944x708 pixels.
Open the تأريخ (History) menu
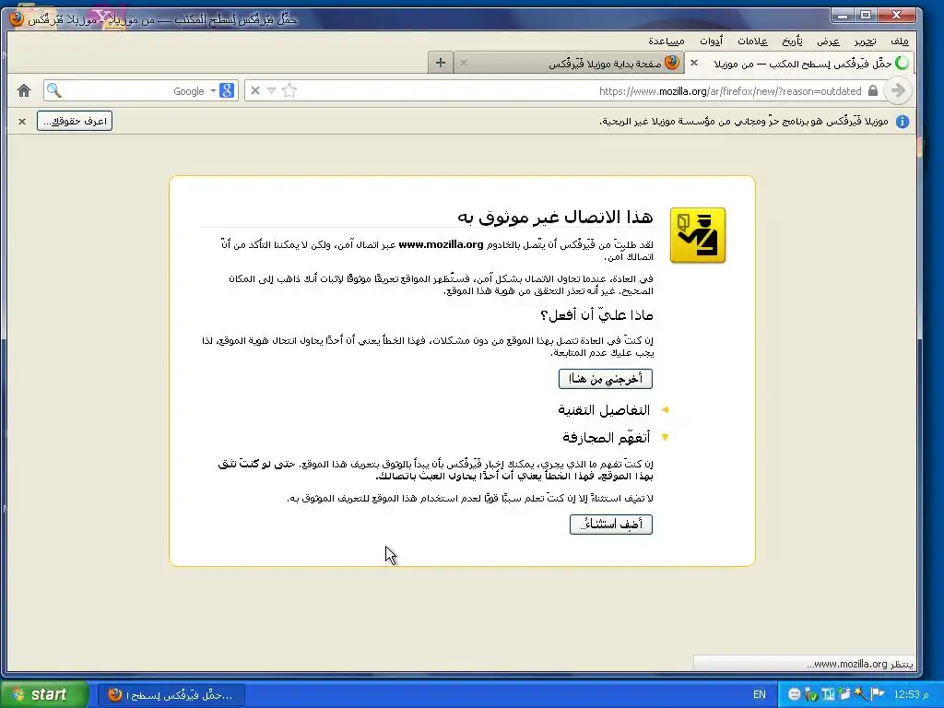pyautogui.click(x=792, y=41)
